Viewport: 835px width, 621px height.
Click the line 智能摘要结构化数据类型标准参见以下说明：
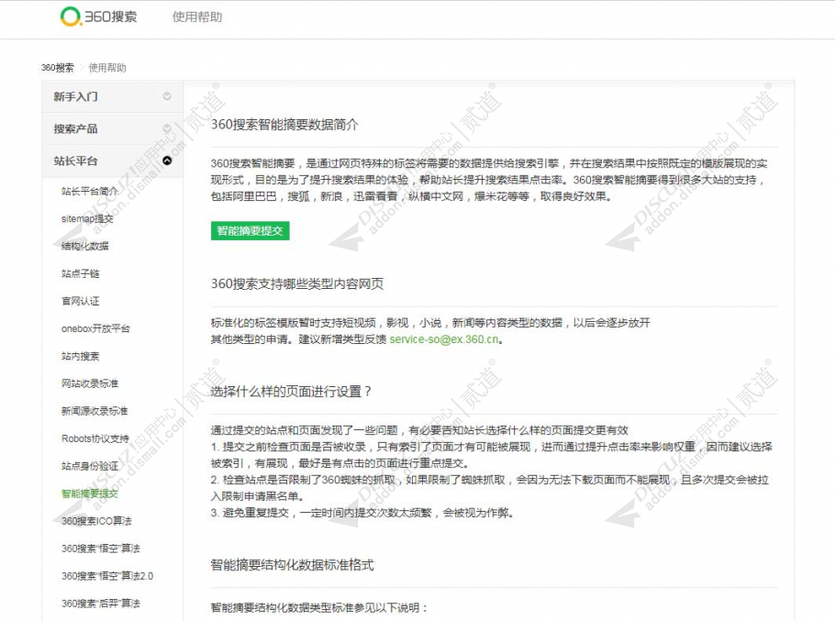[319, 607]
